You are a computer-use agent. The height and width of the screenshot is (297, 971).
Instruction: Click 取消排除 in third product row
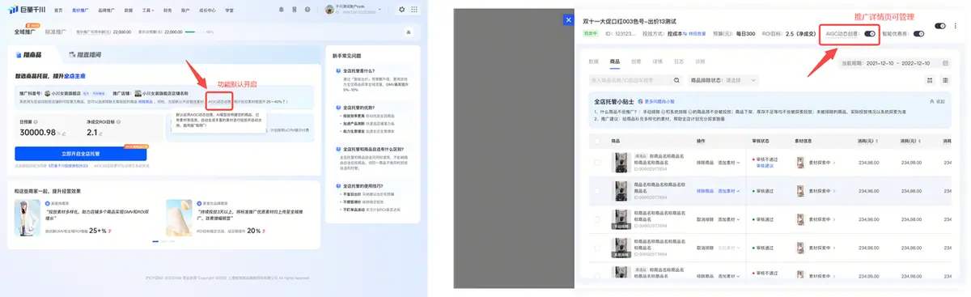pyautogui.click(x=705, y=219)
